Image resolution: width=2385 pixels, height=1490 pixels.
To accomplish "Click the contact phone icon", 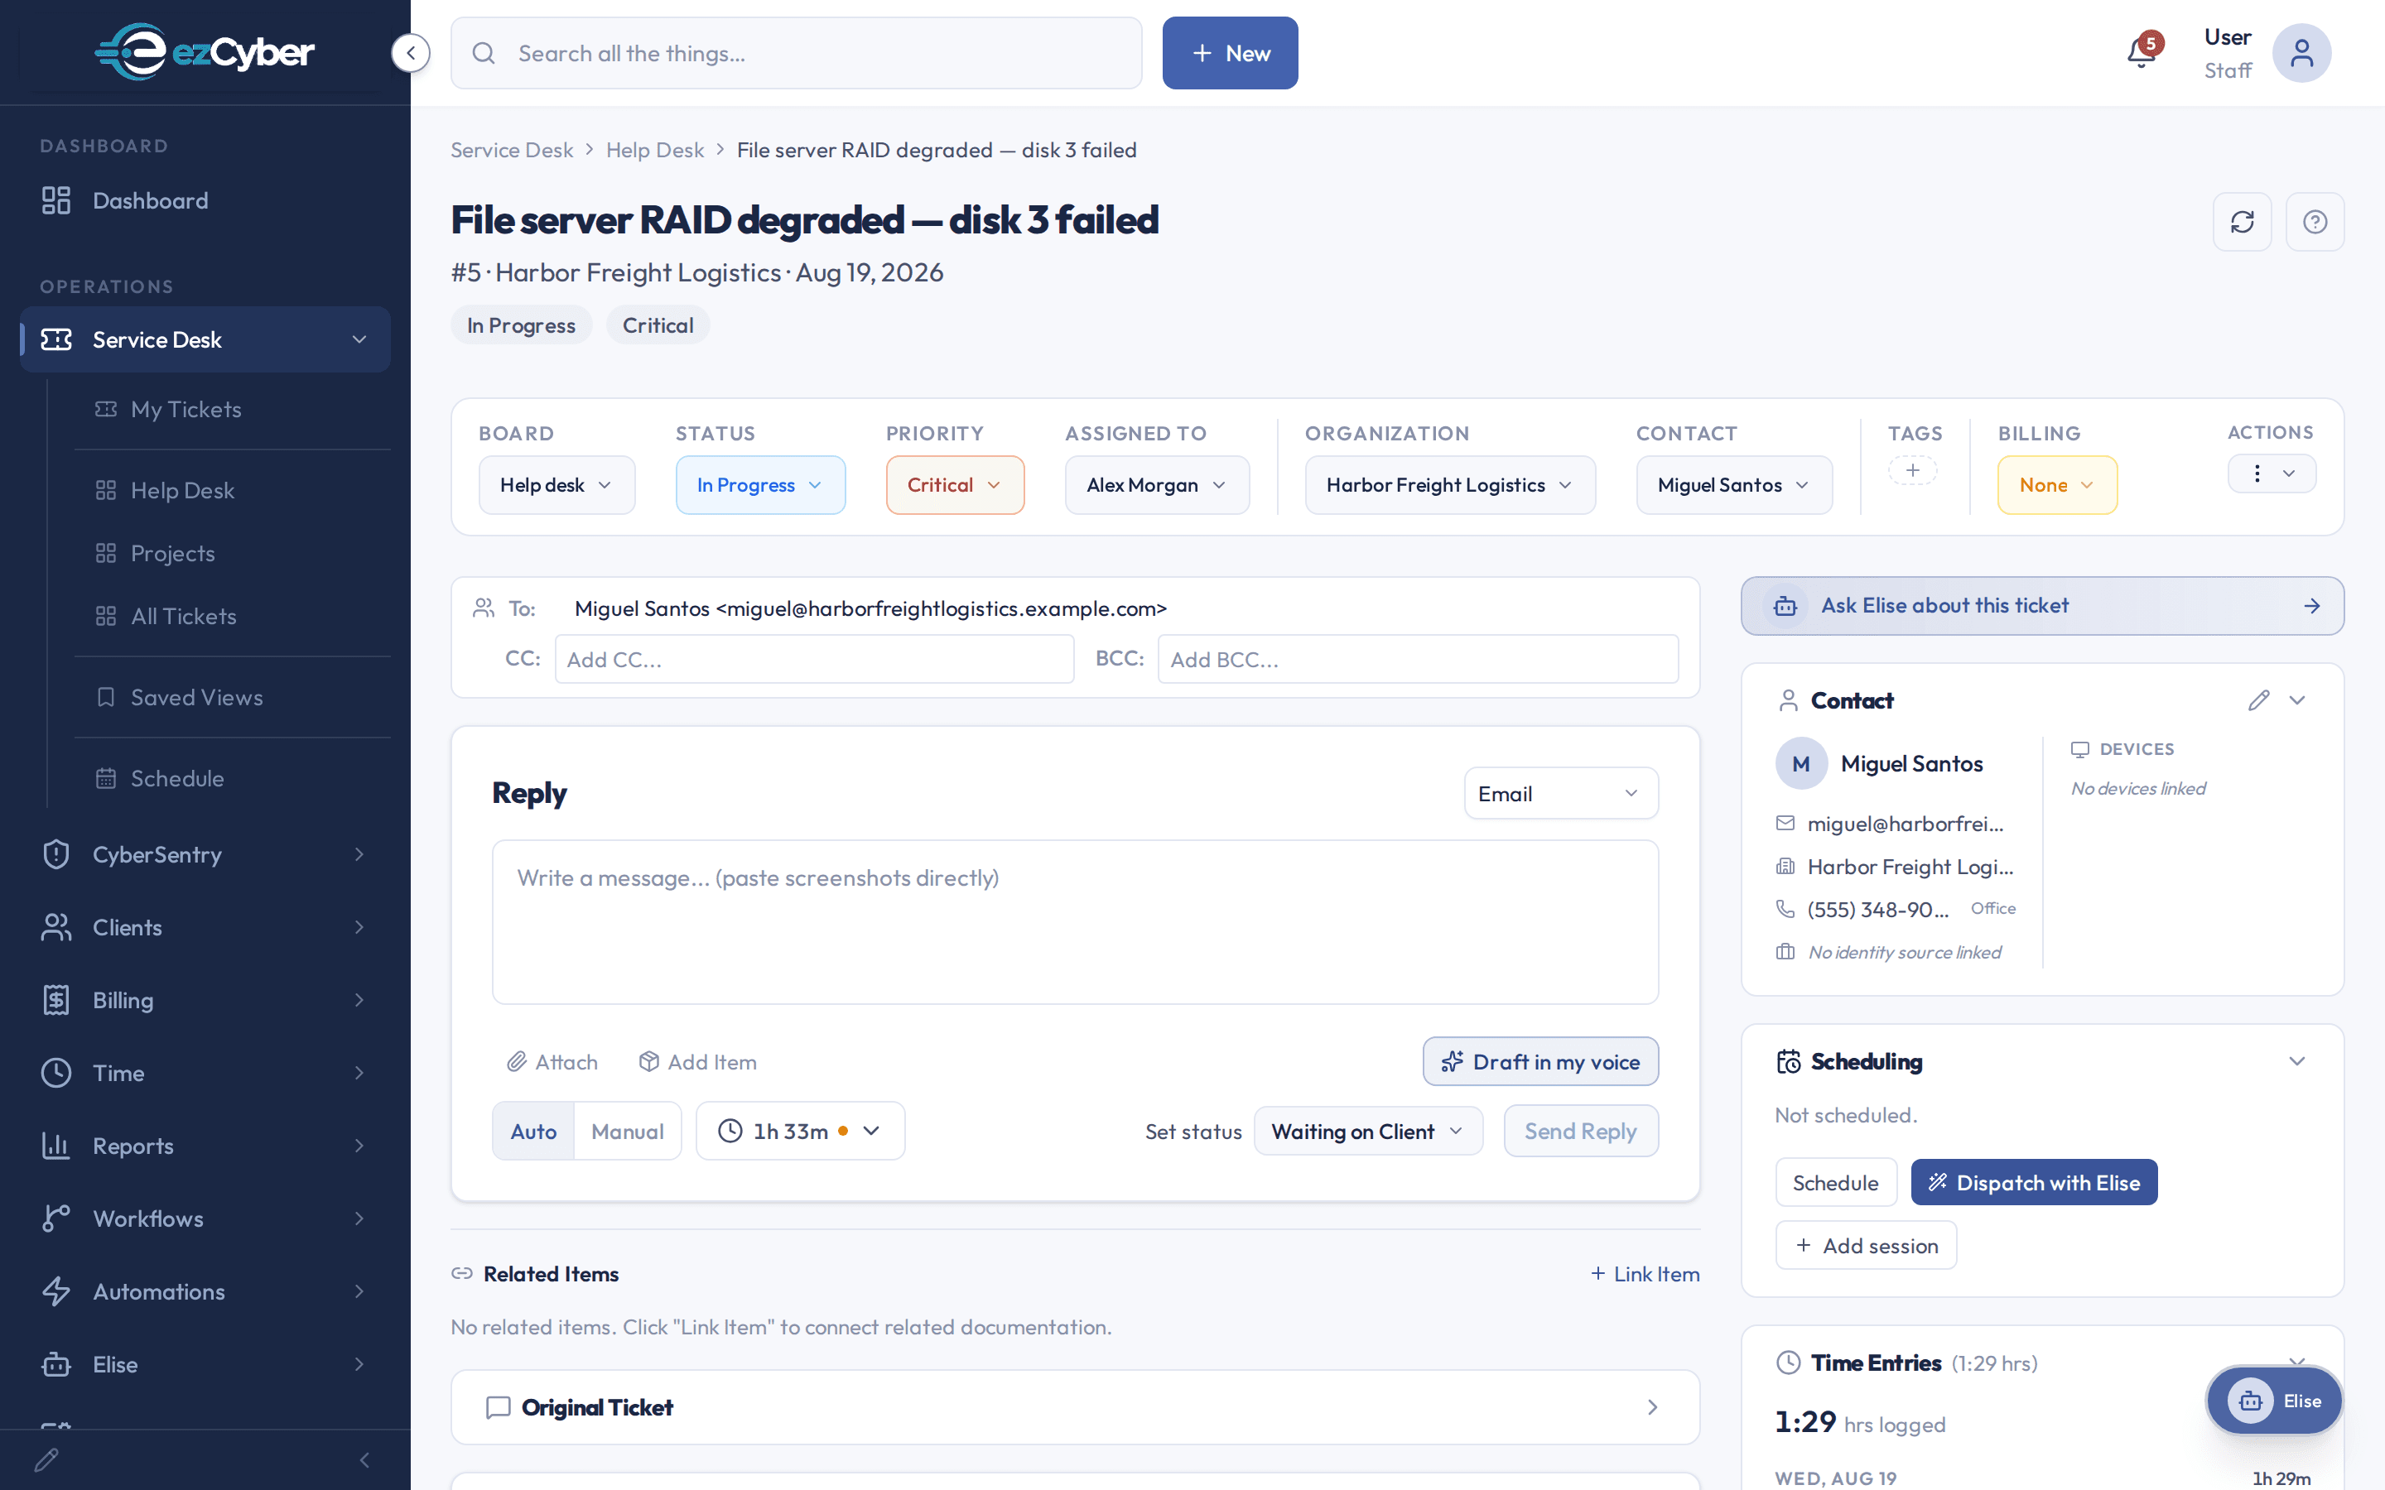I will coord(1785,909).
